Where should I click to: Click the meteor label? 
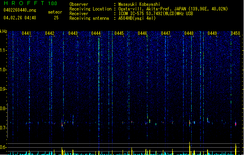55,12
